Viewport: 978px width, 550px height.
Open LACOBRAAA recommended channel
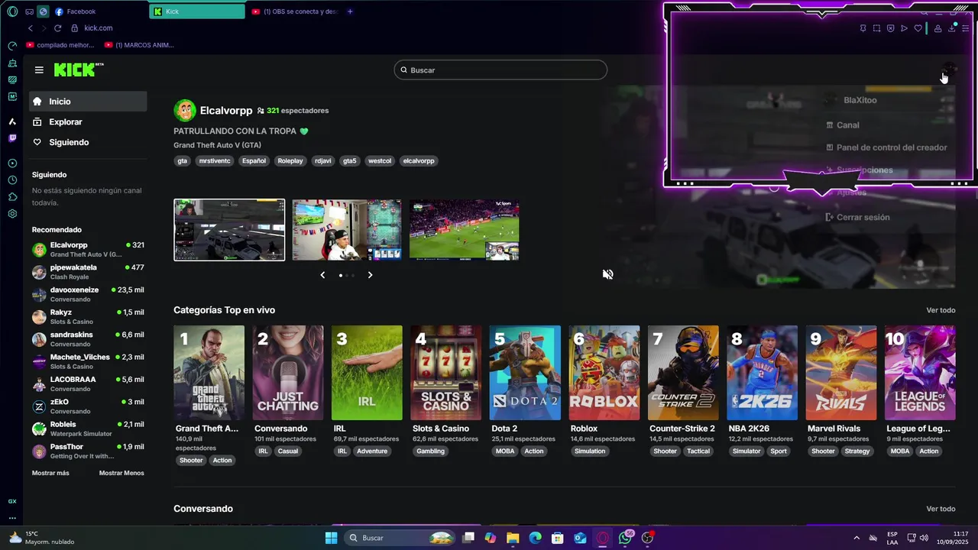88,383
